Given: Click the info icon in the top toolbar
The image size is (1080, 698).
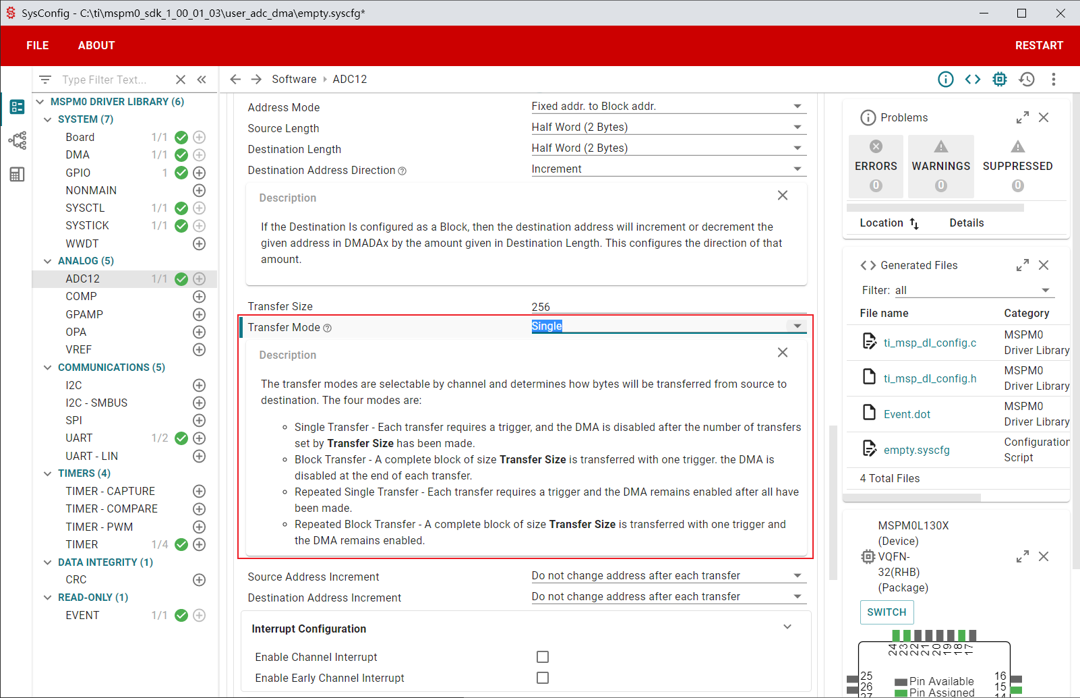Looking at the screenshot, I should [x=946, y=80].
